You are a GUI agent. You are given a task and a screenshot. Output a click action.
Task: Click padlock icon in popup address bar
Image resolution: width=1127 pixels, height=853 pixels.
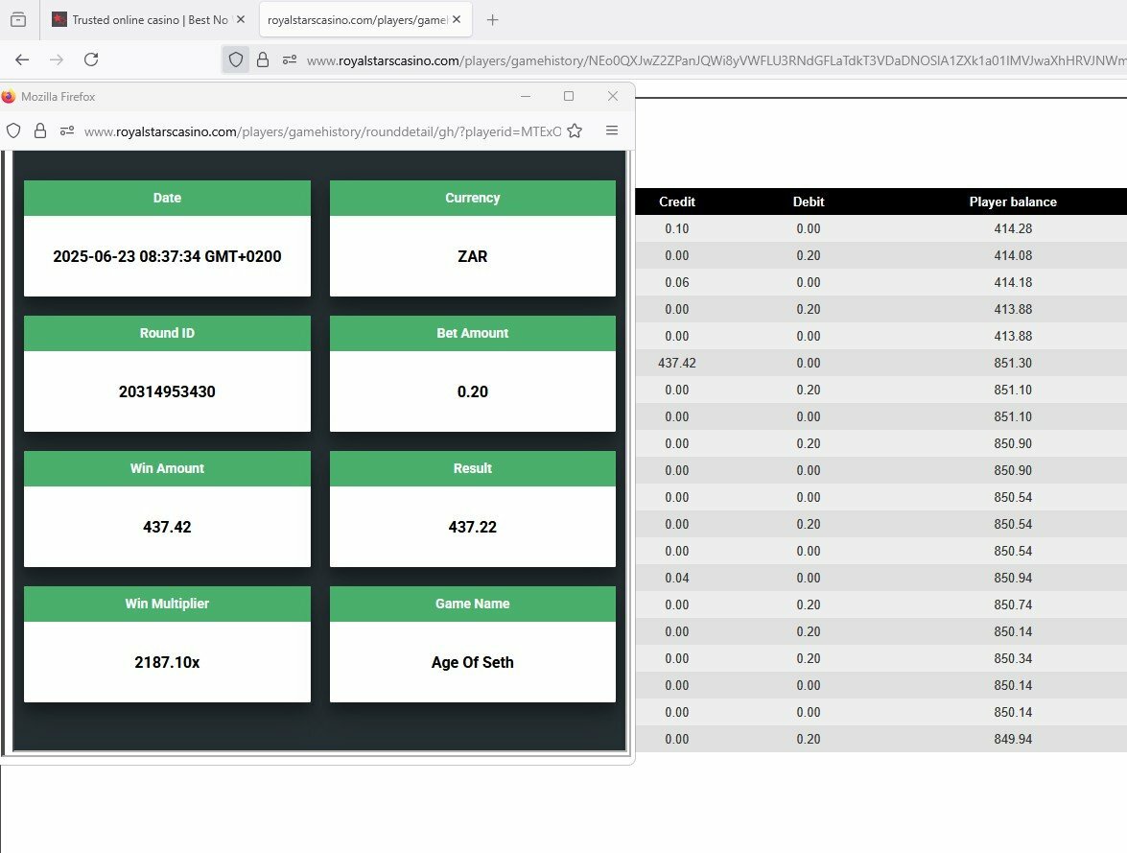tap(40, 131)
